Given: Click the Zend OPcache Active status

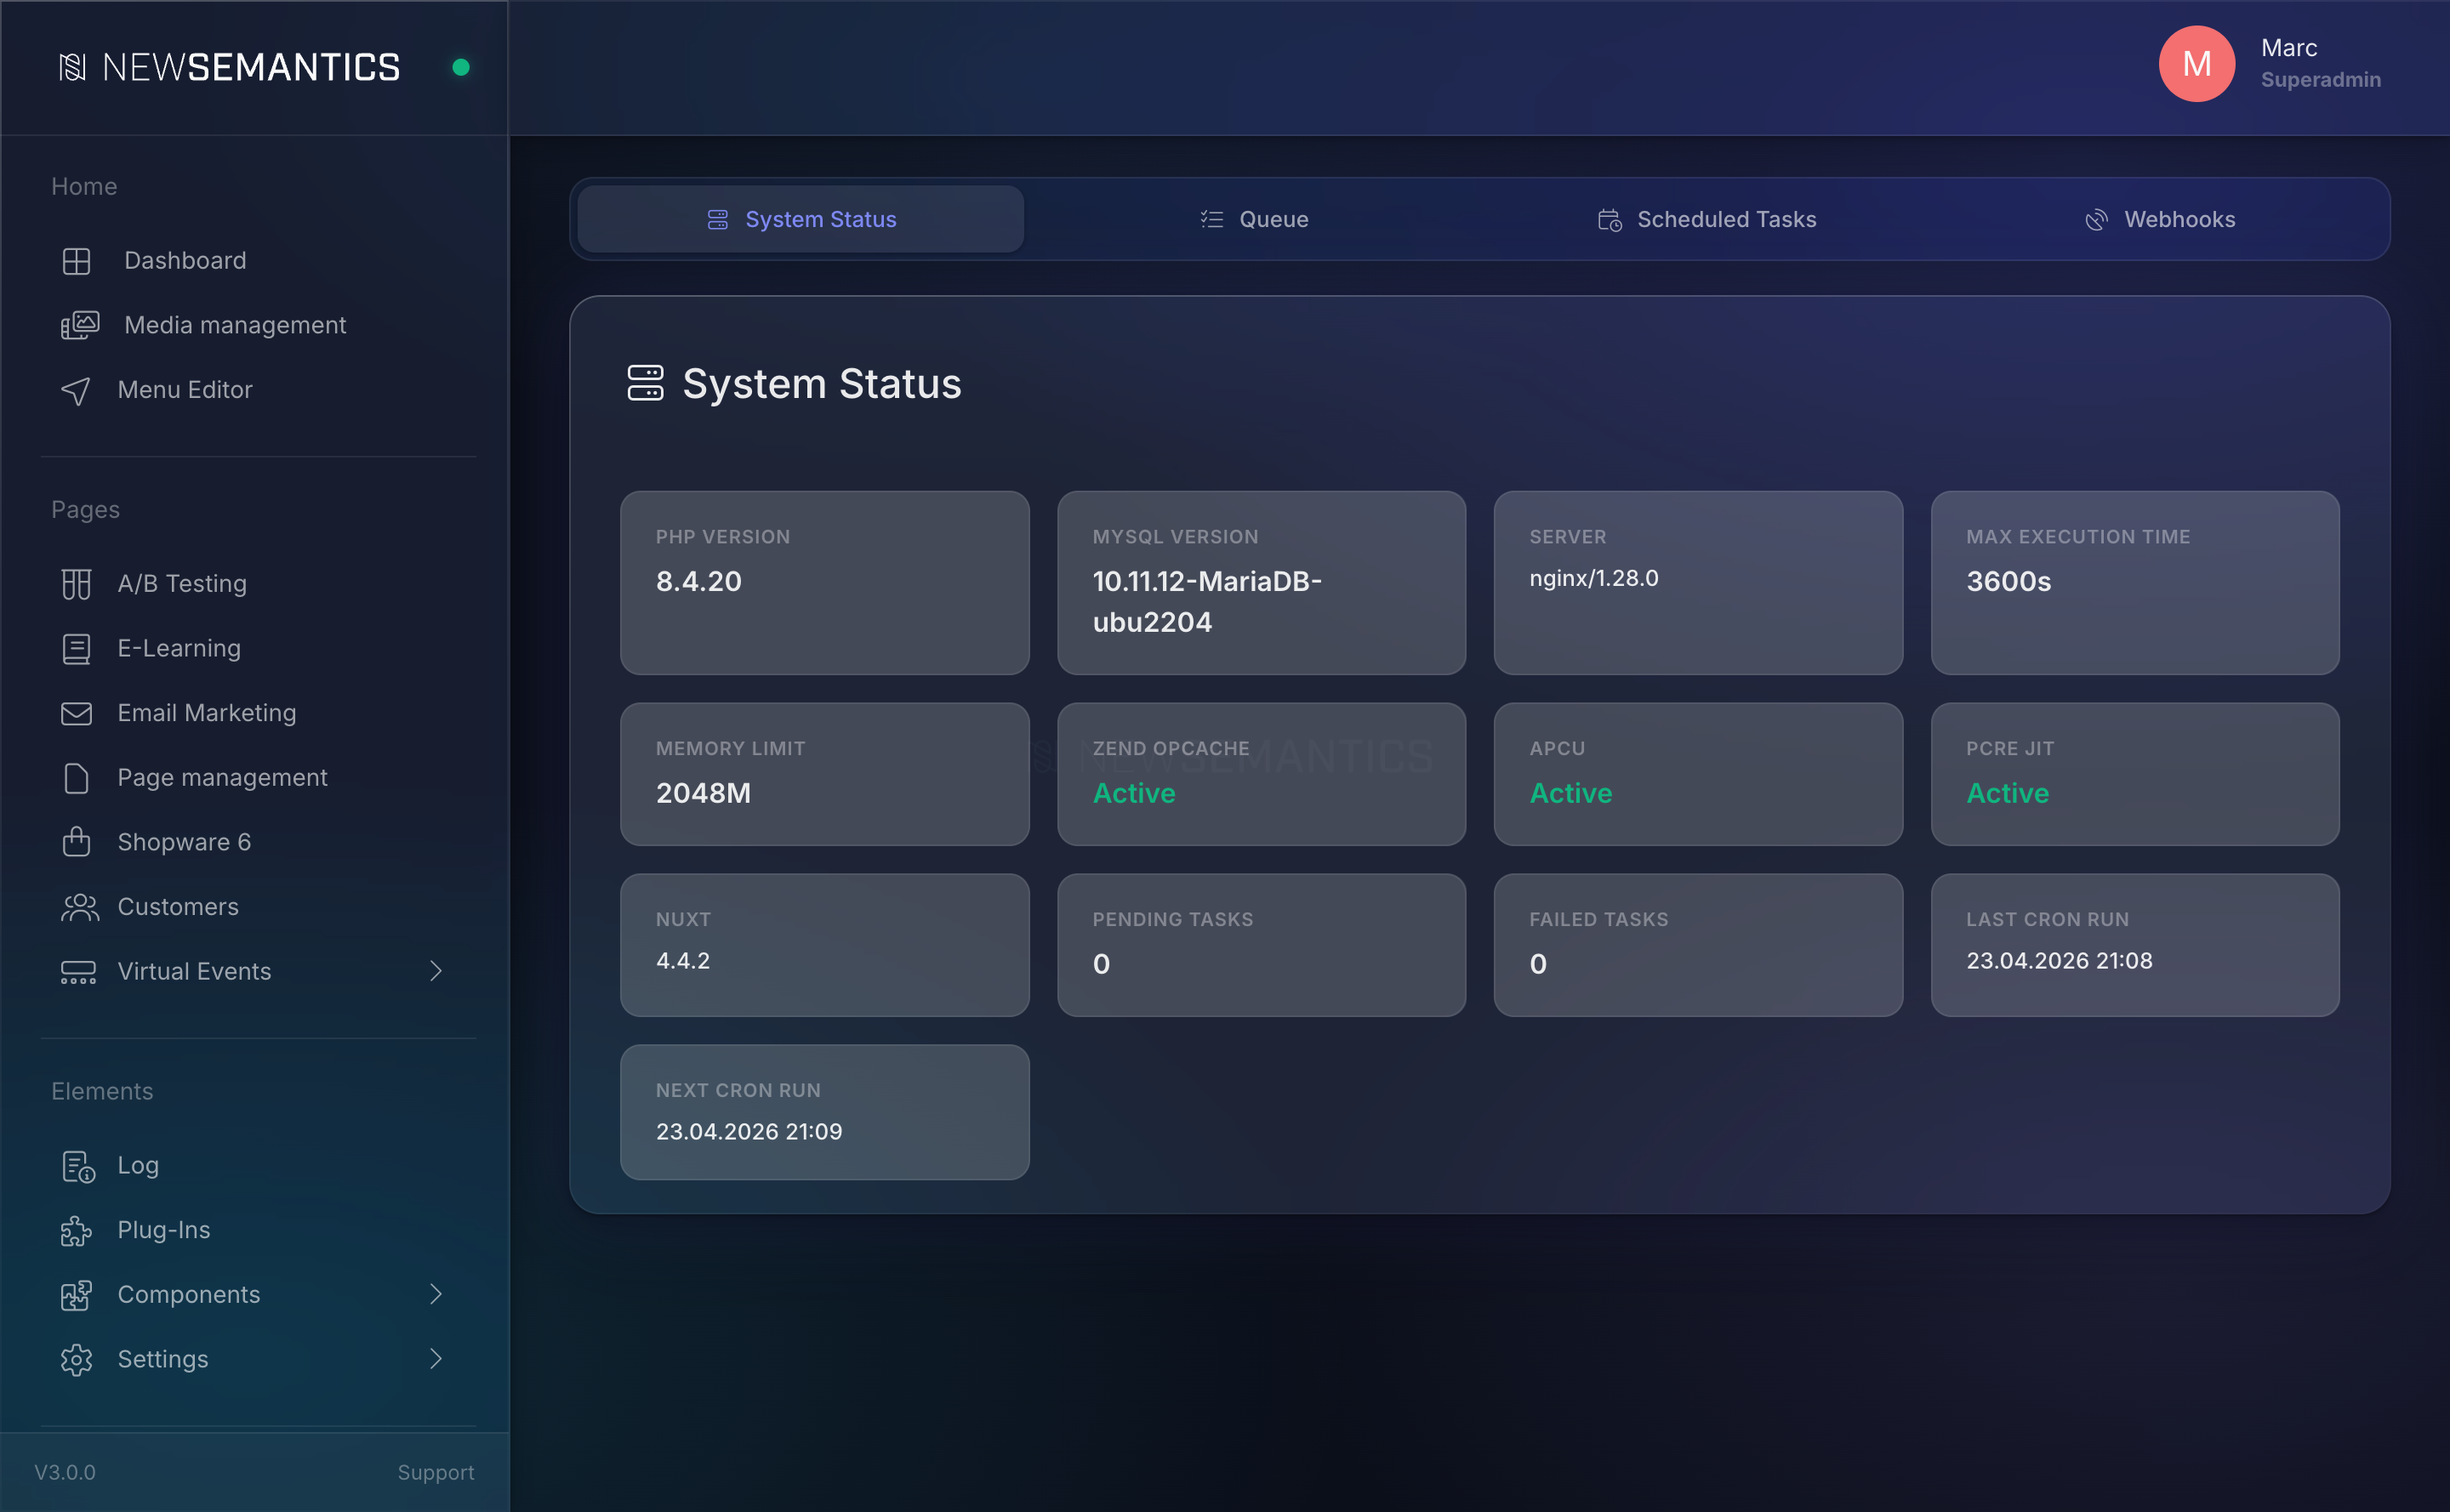Looking at the screenshot, I should (1133, 794).
